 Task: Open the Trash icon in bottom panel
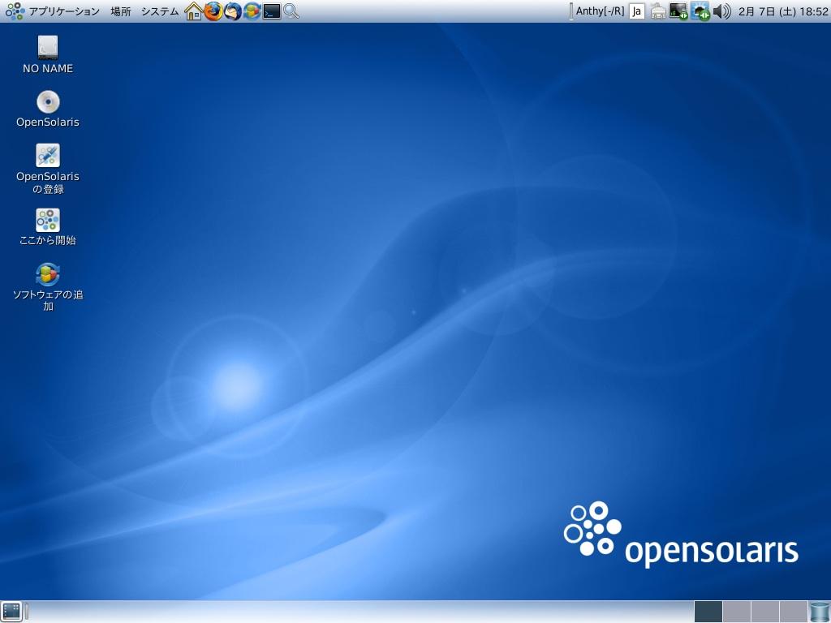tap(820, 612)
